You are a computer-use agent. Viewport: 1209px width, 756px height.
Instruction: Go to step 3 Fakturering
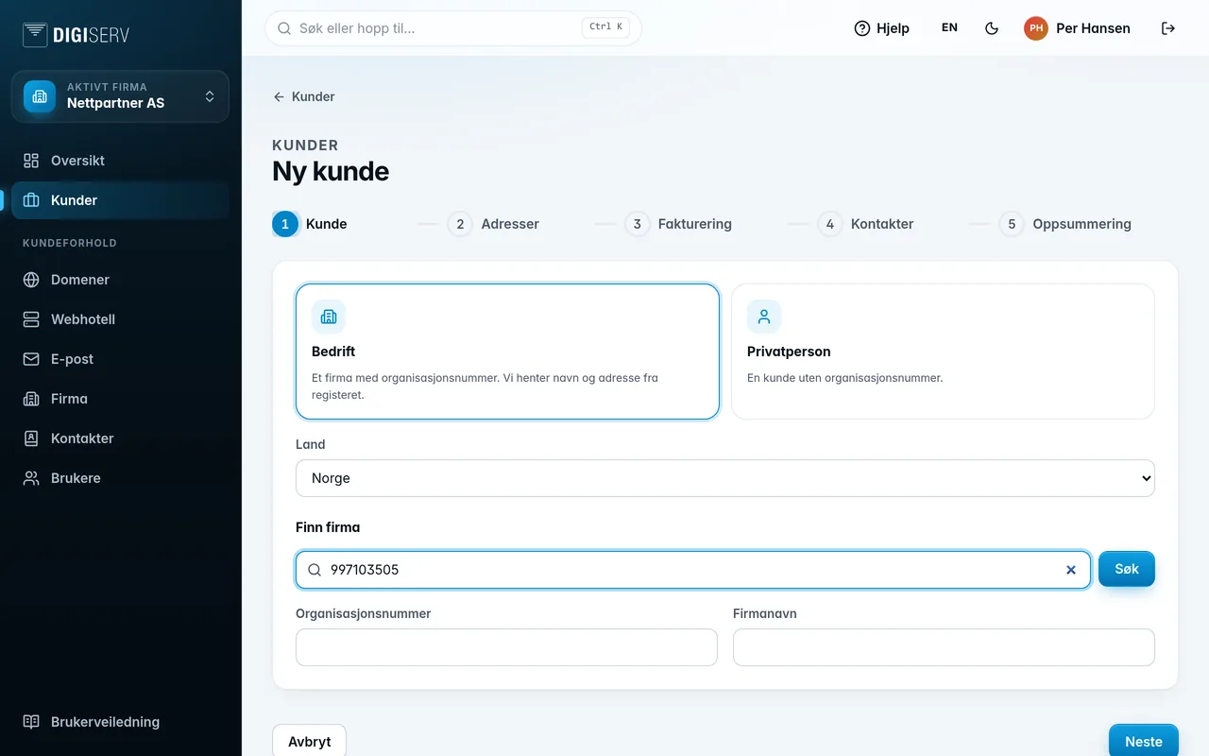click(x=678, y=224)
